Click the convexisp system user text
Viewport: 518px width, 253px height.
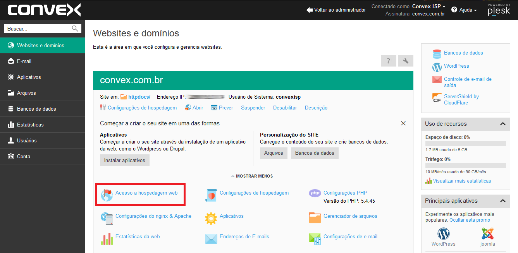coord(288,97)
